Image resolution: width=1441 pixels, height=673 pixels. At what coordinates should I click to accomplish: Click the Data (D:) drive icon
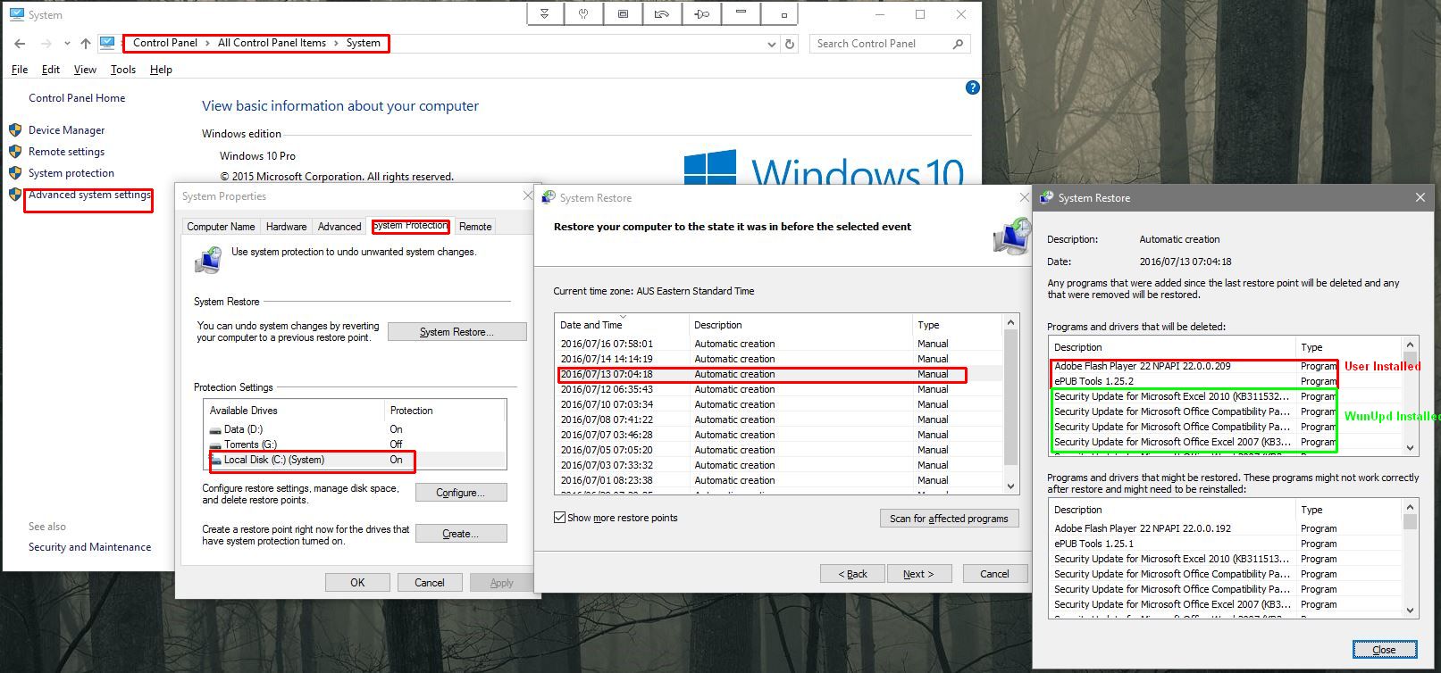[x=215, y=429]
